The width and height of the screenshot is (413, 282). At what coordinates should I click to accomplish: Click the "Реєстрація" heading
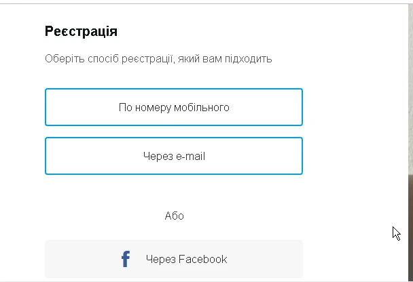(x=81, y=31)
